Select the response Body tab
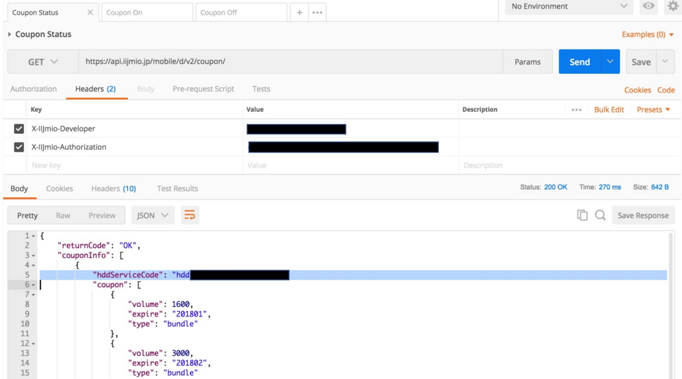Screen dimensions: 682x379 19,189
